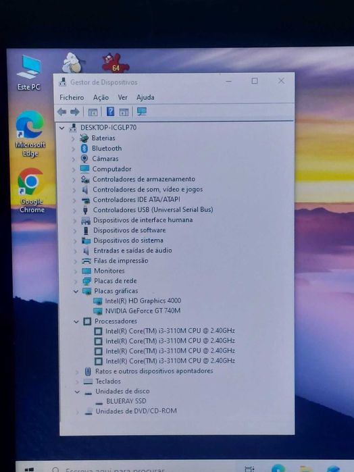Expand the Placas de rede arrow
The image size is (354, 472).
(x=76, y=282)
